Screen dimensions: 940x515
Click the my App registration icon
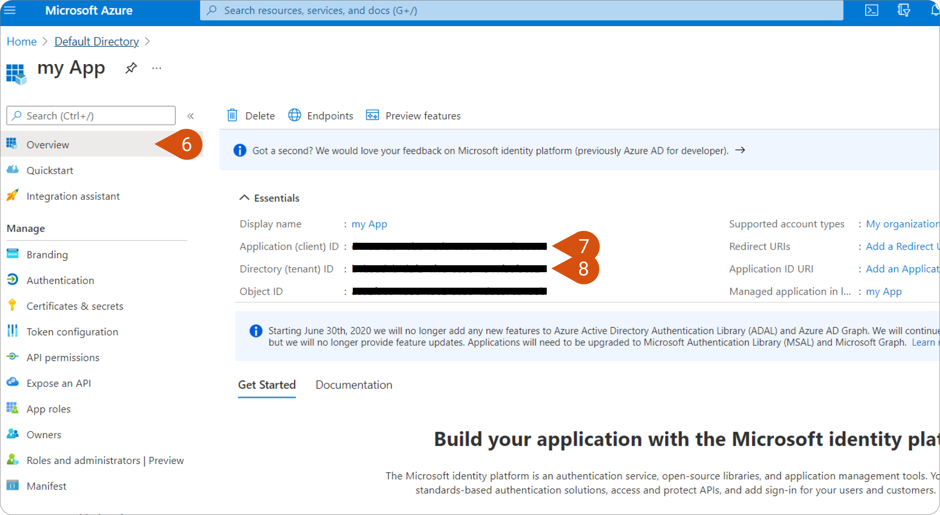point(16,74)
